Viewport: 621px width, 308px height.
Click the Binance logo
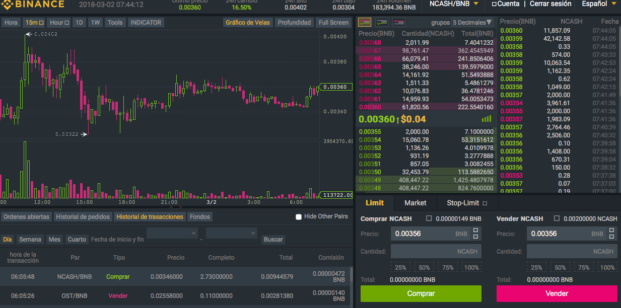32,5
